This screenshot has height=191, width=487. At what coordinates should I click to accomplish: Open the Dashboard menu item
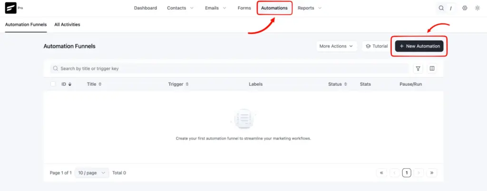pos(146,8)
